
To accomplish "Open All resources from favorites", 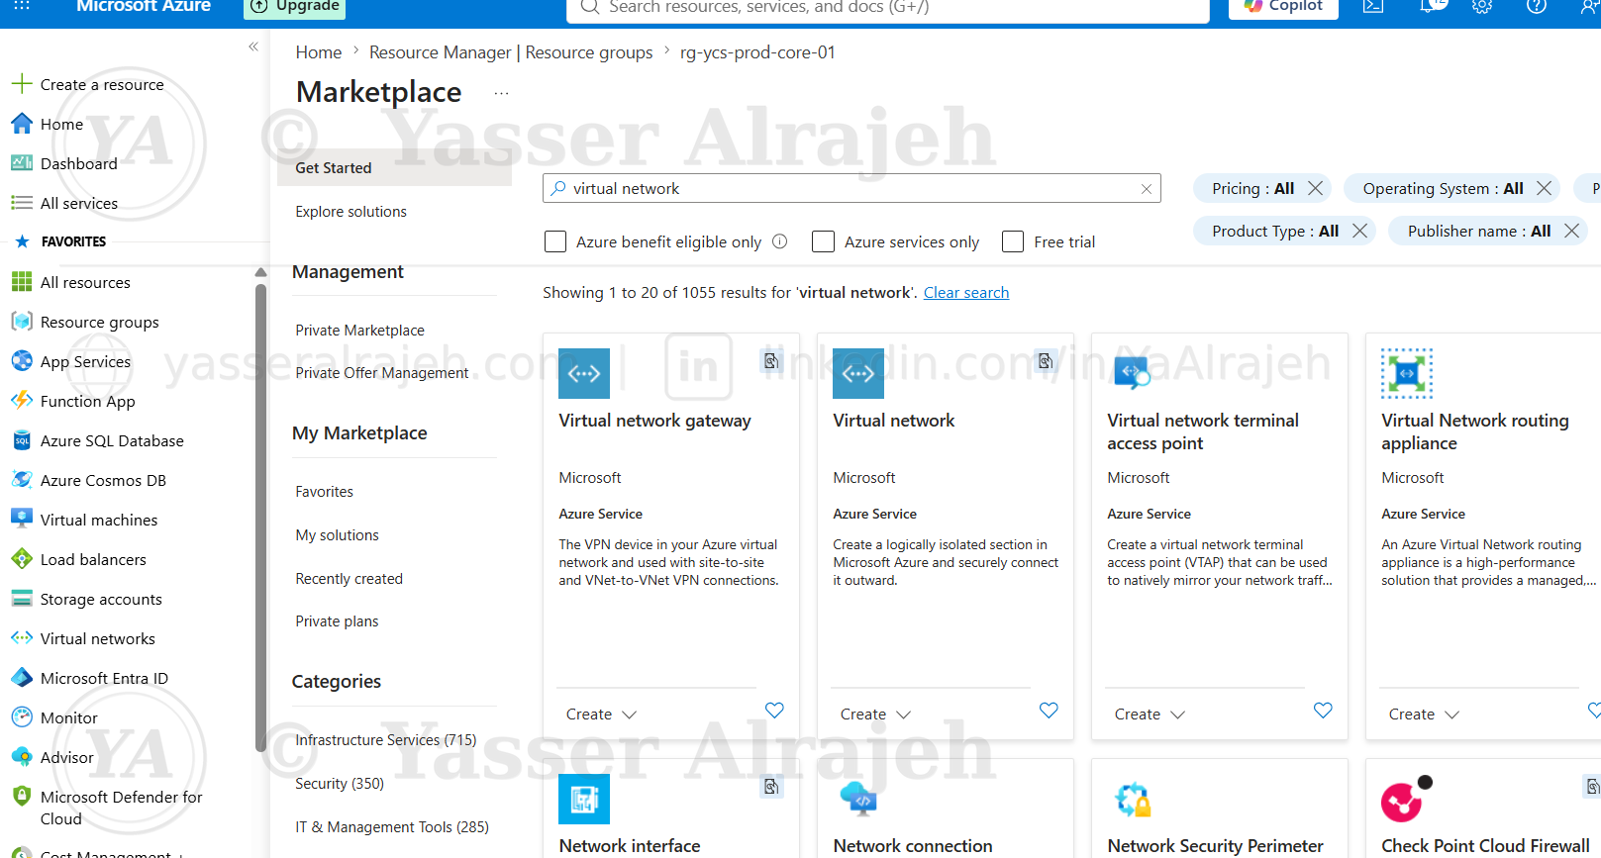I will pyautogui.click(x=85, y=282).
